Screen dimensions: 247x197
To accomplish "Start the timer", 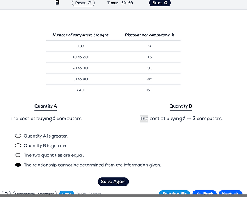I will click(x=160, y=3).
